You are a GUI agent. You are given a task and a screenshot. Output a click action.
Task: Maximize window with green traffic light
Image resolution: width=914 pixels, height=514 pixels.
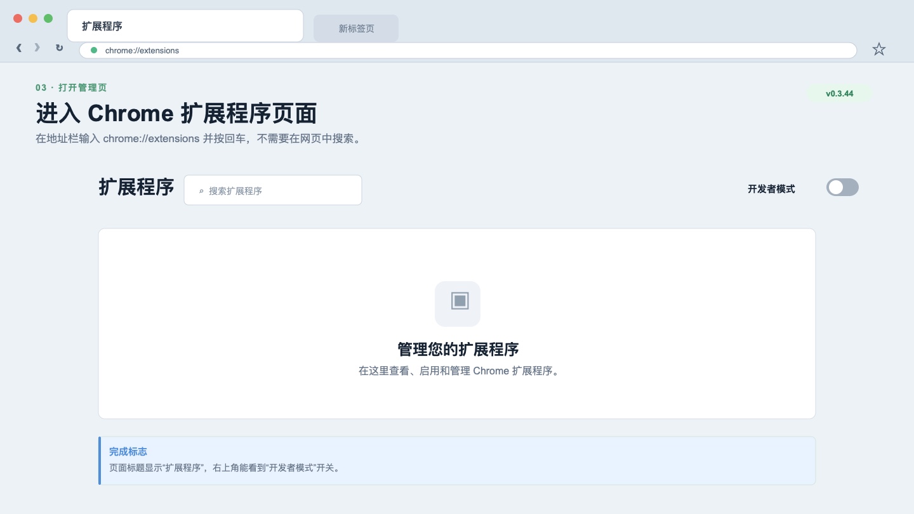coord(48,18)
